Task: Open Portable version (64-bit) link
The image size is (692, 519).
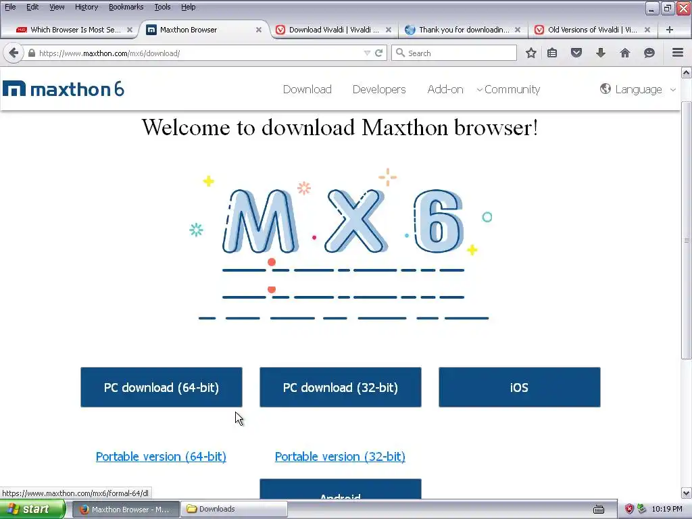Action: tap(161, 456)
